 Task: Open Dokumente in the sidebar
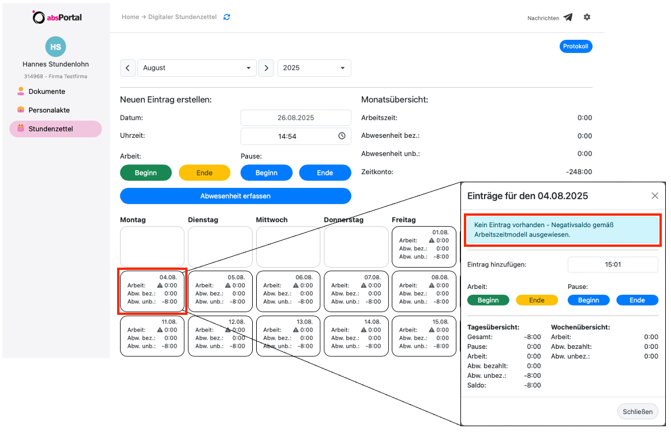pyautogui.click(x=47, y=92)
